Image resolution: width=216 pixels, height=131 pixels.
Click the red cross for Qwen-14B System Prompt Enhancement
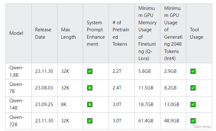(90, 104)
